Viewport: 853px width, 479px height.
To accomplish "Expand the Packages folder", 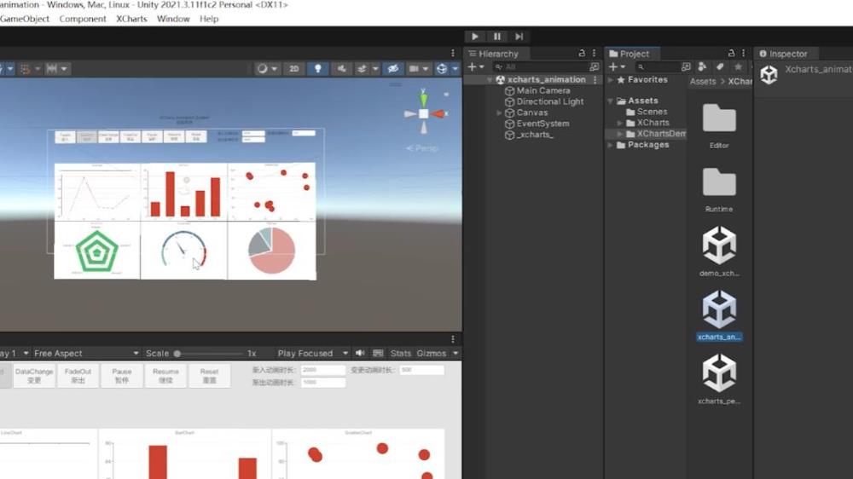I will 611,145.
